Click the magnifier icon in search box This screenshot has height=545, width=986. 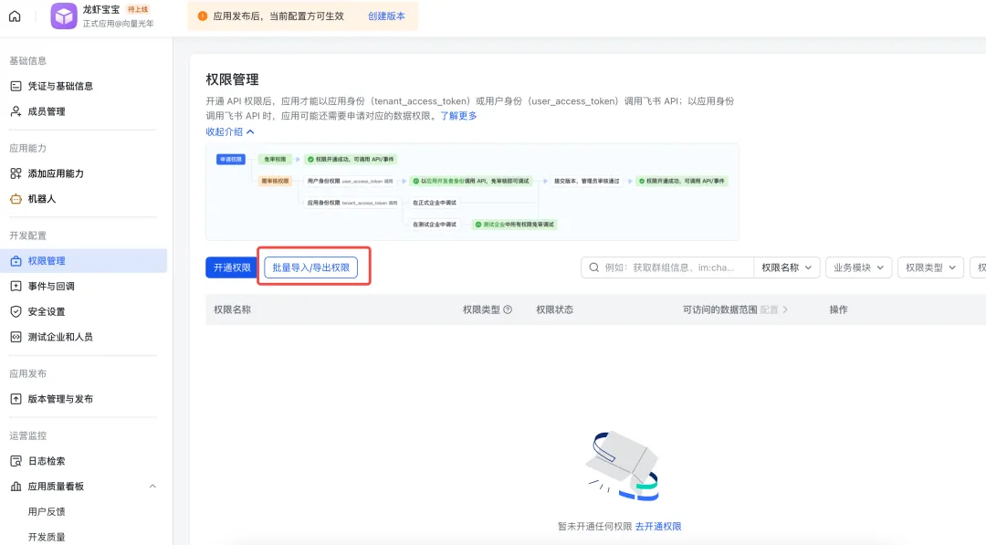click(593, 267)
